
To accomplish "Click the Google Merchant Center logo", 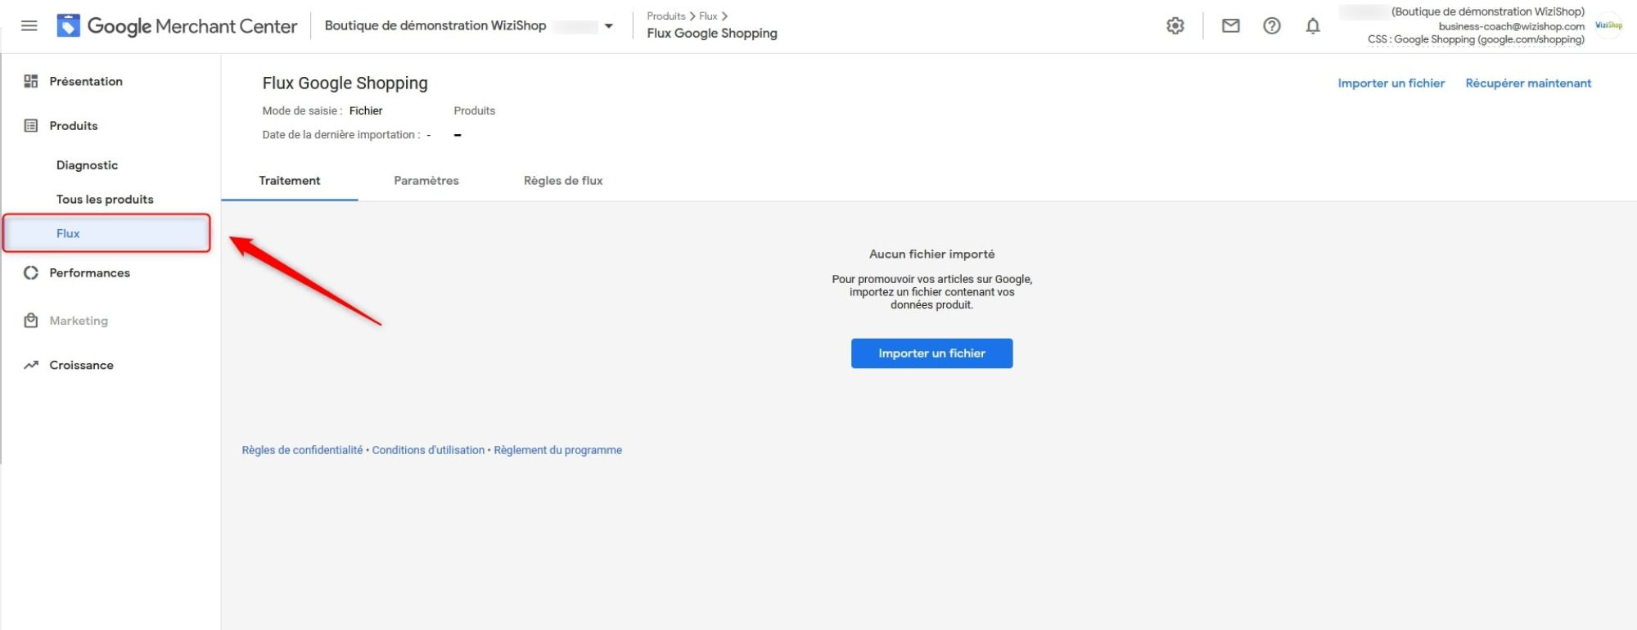I will pyautogui.click(x=177, y=26).
